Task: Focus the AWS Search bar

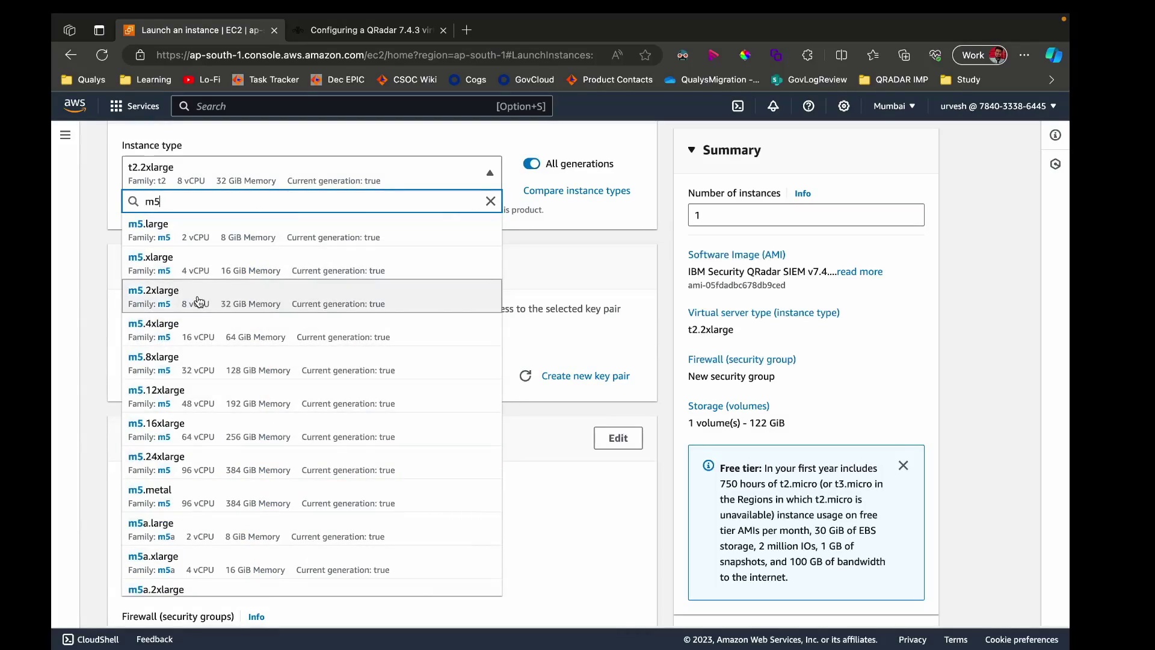Action: pyautogui.click(x=362, y=106)
